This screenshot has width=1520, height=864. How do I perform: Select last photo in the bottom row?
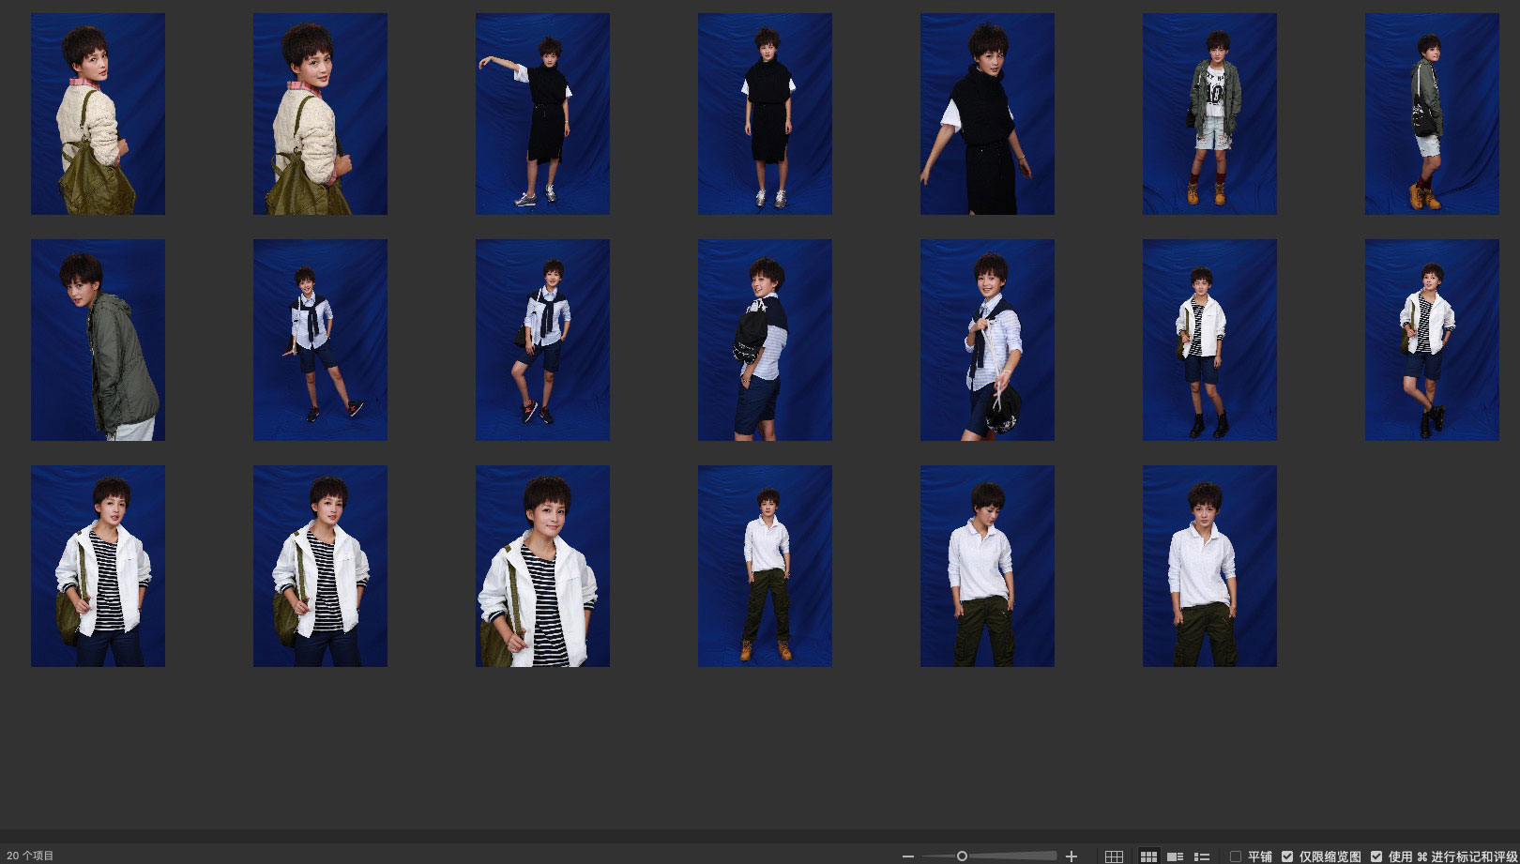tap(1209, 566)
